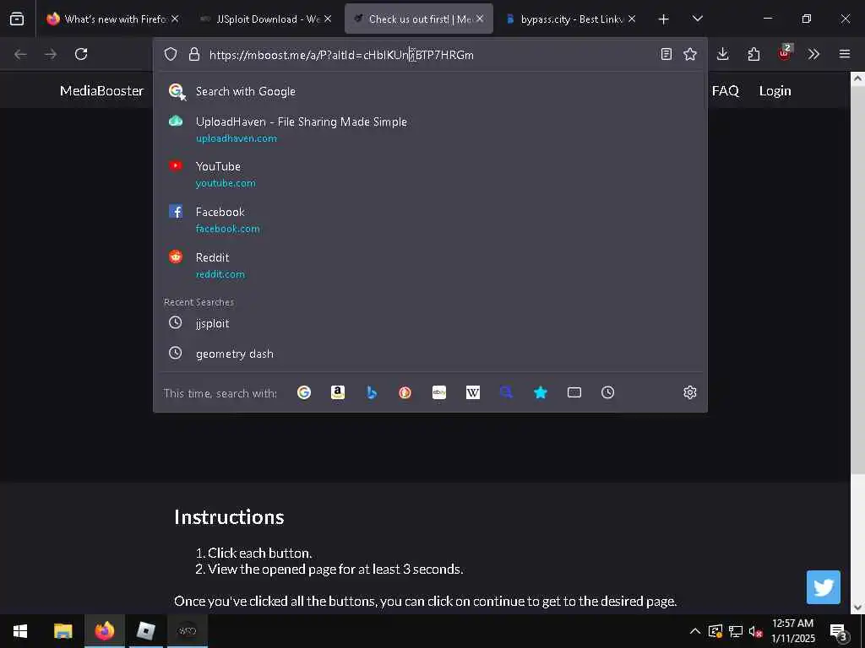Click inside the mboost.me URL field
Screen dimensions: 865x648
[x=430, y=55]
